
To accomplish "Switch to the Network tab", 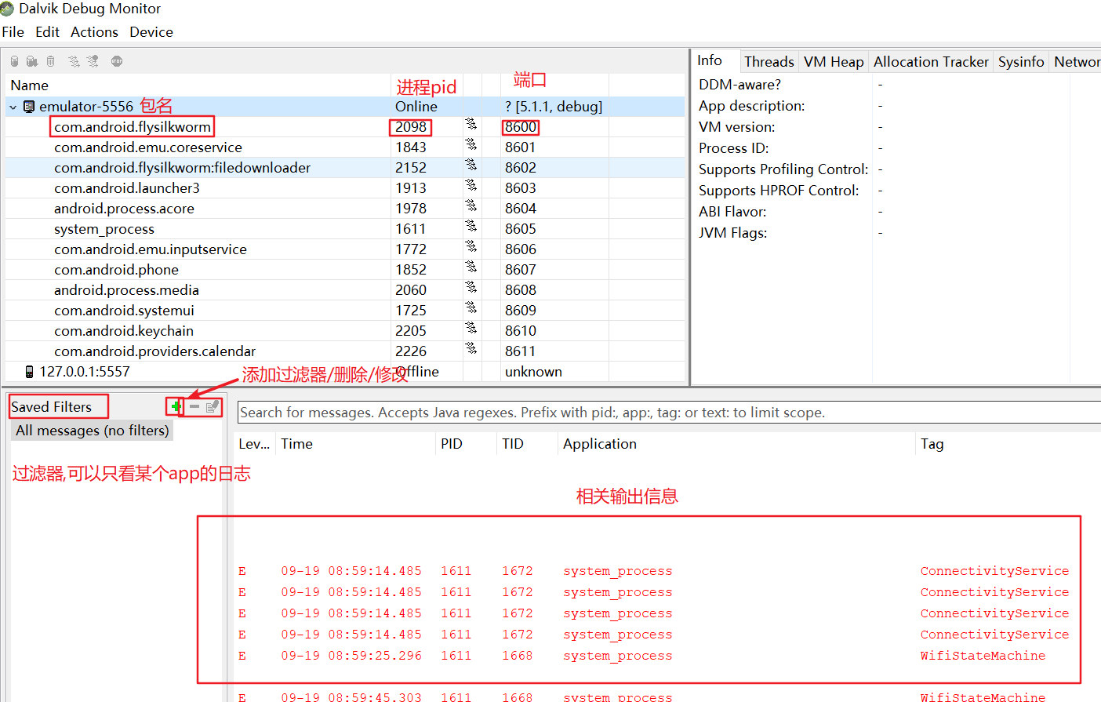I will click(1077, 62).
